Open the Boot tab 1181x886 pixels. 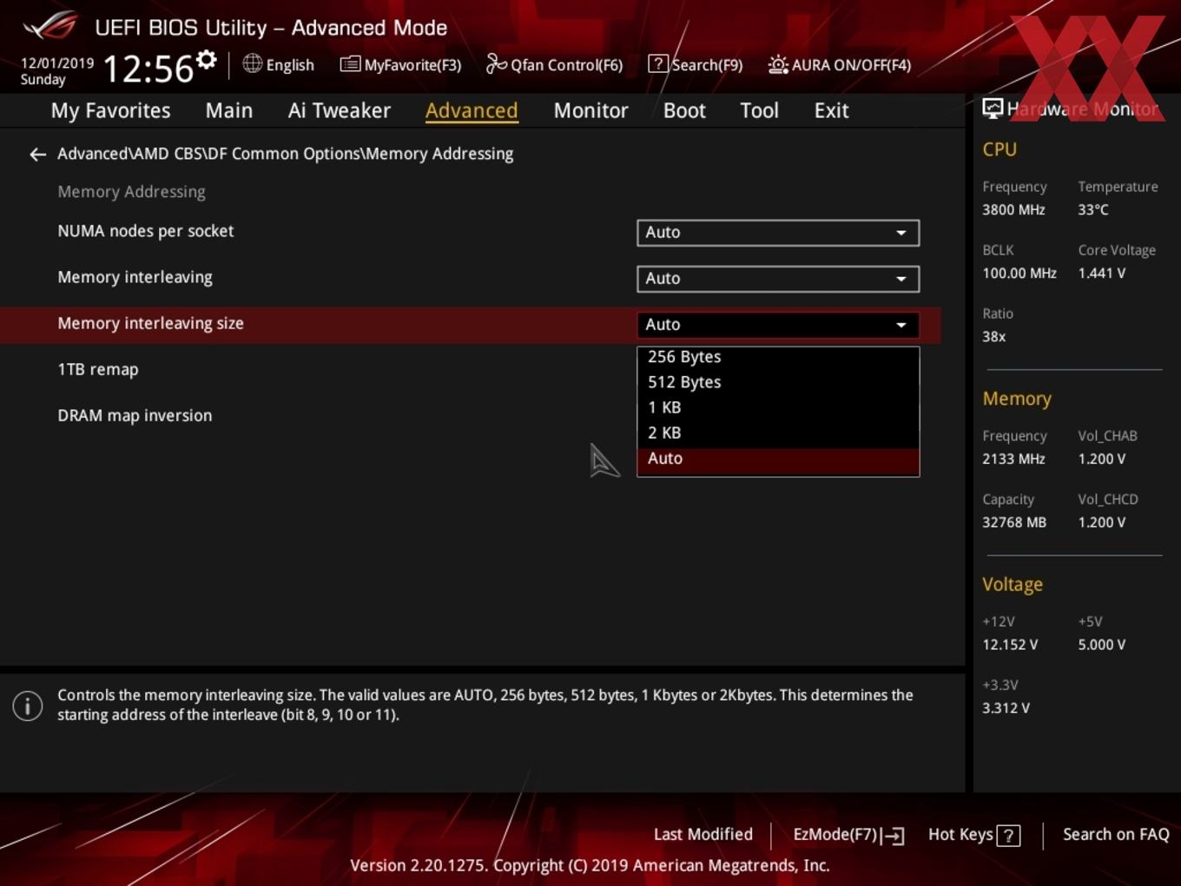point(684,111)
